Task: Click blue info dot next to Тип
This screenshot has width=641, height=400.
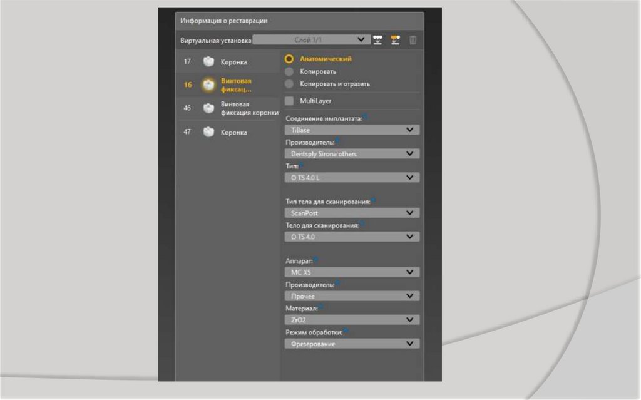Action: pos(301,165)
